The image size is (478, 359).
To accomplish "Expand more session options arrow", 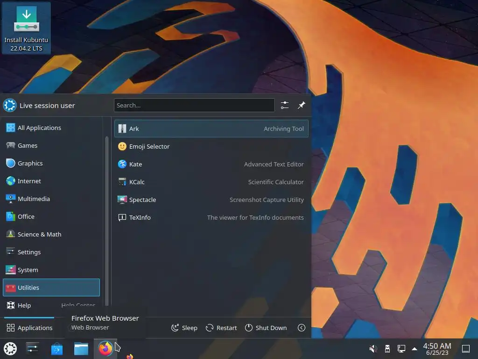I will pyautogui.click(x=301, y=328).
